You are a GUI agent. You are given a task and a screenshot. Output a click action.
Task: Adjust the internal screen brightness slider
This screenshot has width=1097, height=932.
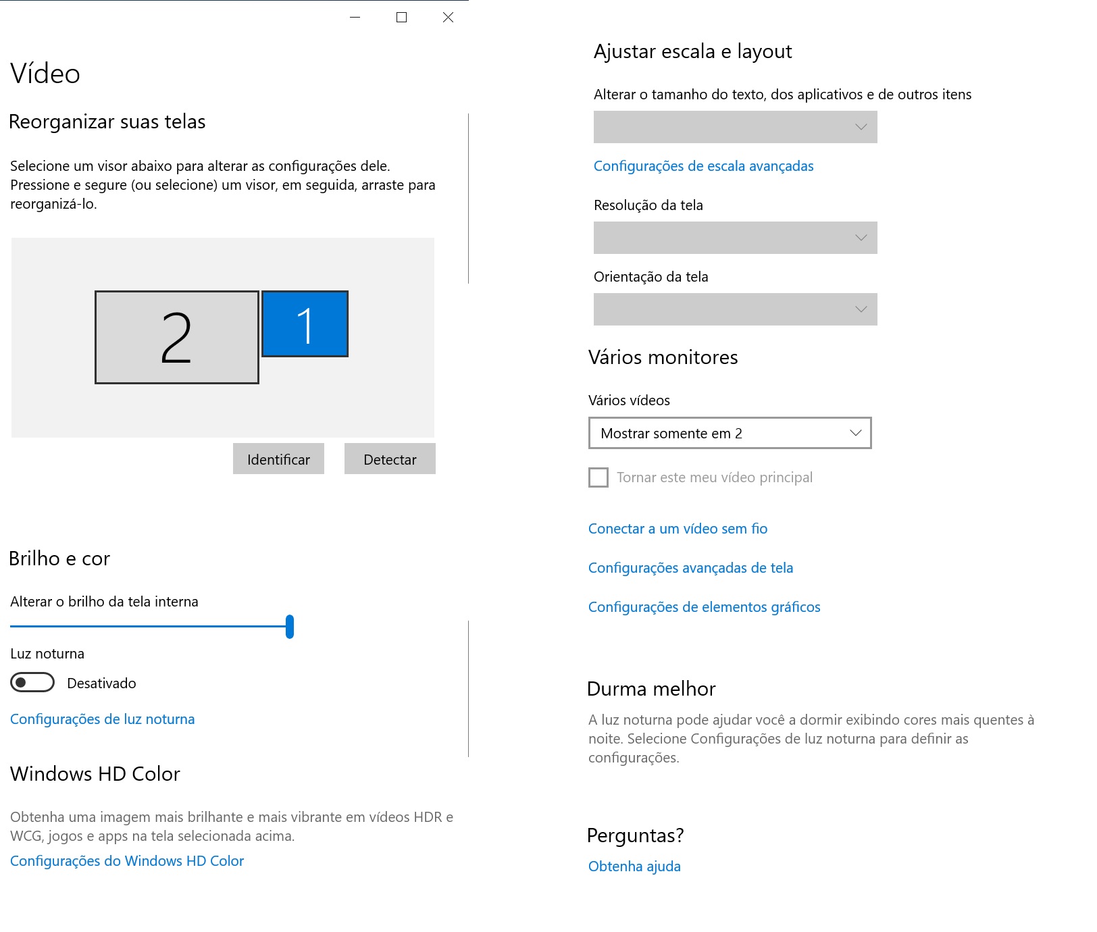(x=152, y=627)
